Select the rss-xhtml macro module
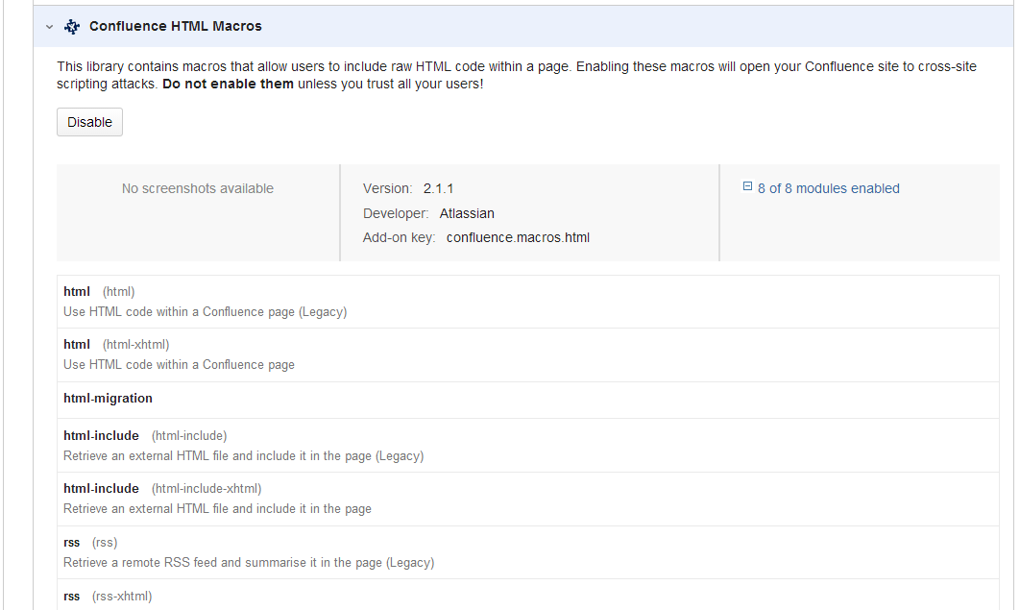The width and height of the screenshot is (1020, 610). [x=71, y=596]
